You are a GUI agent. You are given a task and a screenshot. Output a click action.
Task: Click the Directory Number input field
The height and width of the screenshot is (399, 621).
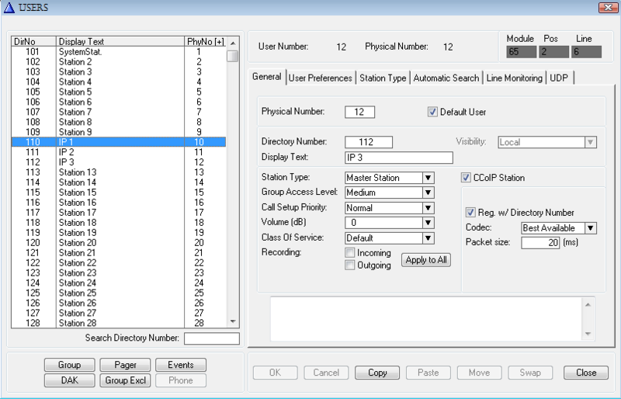point(369,142)
